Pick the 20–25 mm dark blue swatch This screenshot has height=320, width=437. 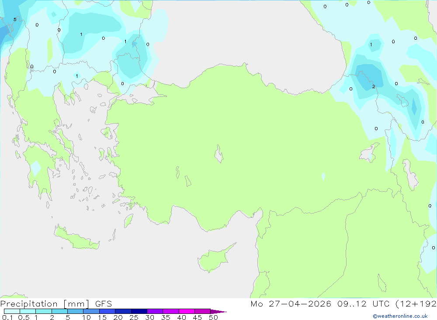pyautogui.click(x=123, y=311)
